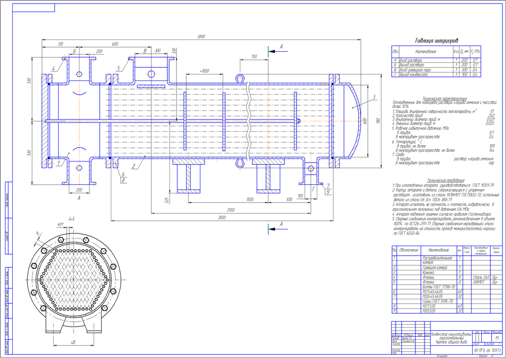Click "Распределительная" in the parts list

click(437, 258)
